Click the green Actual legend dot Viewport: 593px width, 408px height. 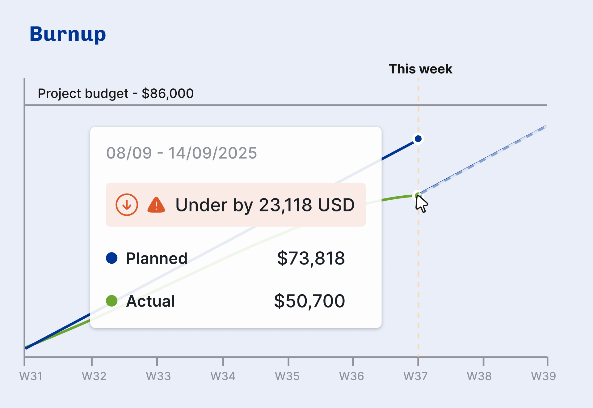111,300
